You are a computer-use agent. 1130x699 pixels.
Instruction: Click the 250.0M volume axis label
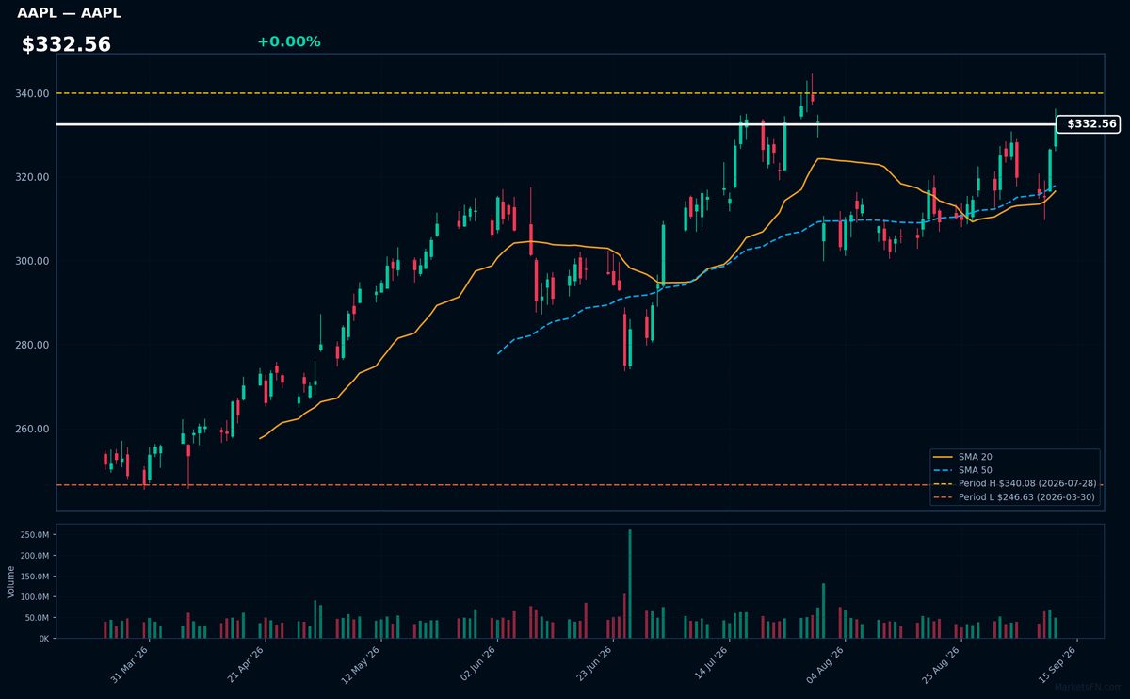34,535
